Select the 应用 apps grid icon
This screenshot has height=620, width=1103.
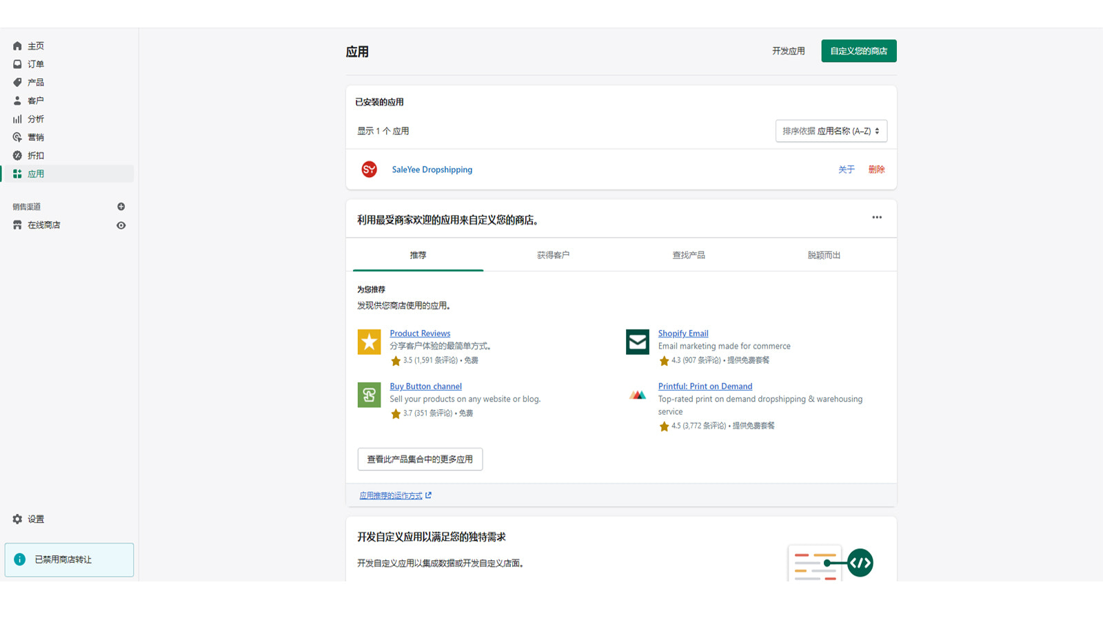pyautogui.click(x=17, y=174)
